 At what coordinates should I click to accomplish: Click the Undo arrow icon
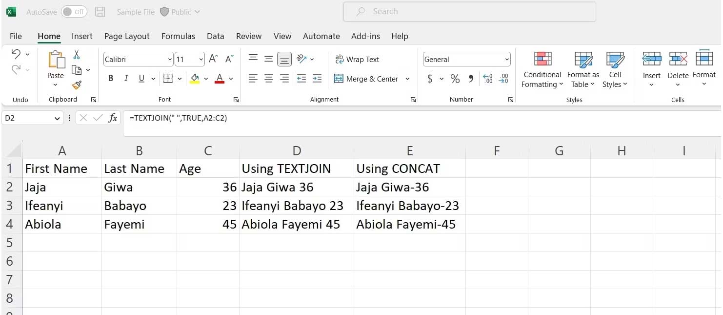tap(16, 54)
